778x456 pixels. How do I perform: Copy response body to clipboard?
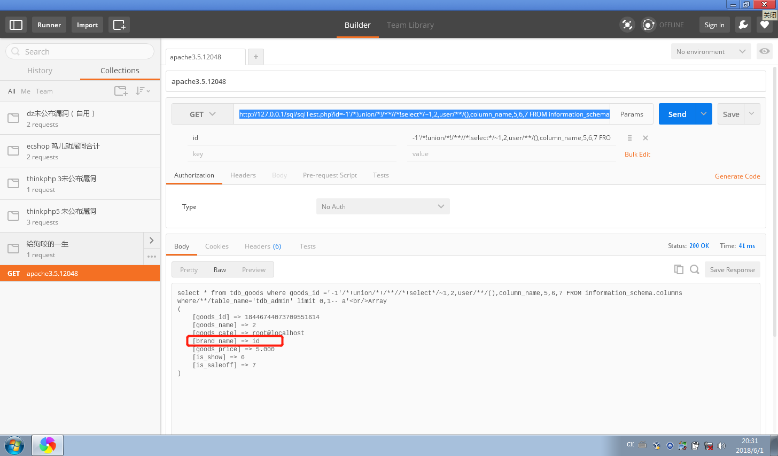click(x=679, y=269)
